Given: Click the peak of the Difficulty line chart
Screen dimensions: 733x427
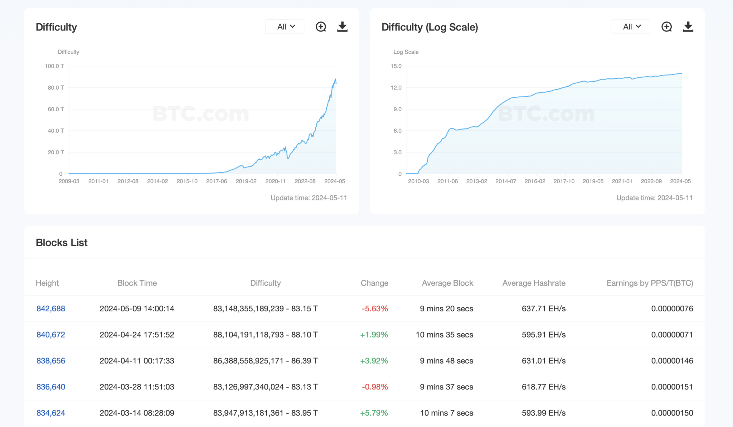Looking at the screenshot, I should coord(335,79).
